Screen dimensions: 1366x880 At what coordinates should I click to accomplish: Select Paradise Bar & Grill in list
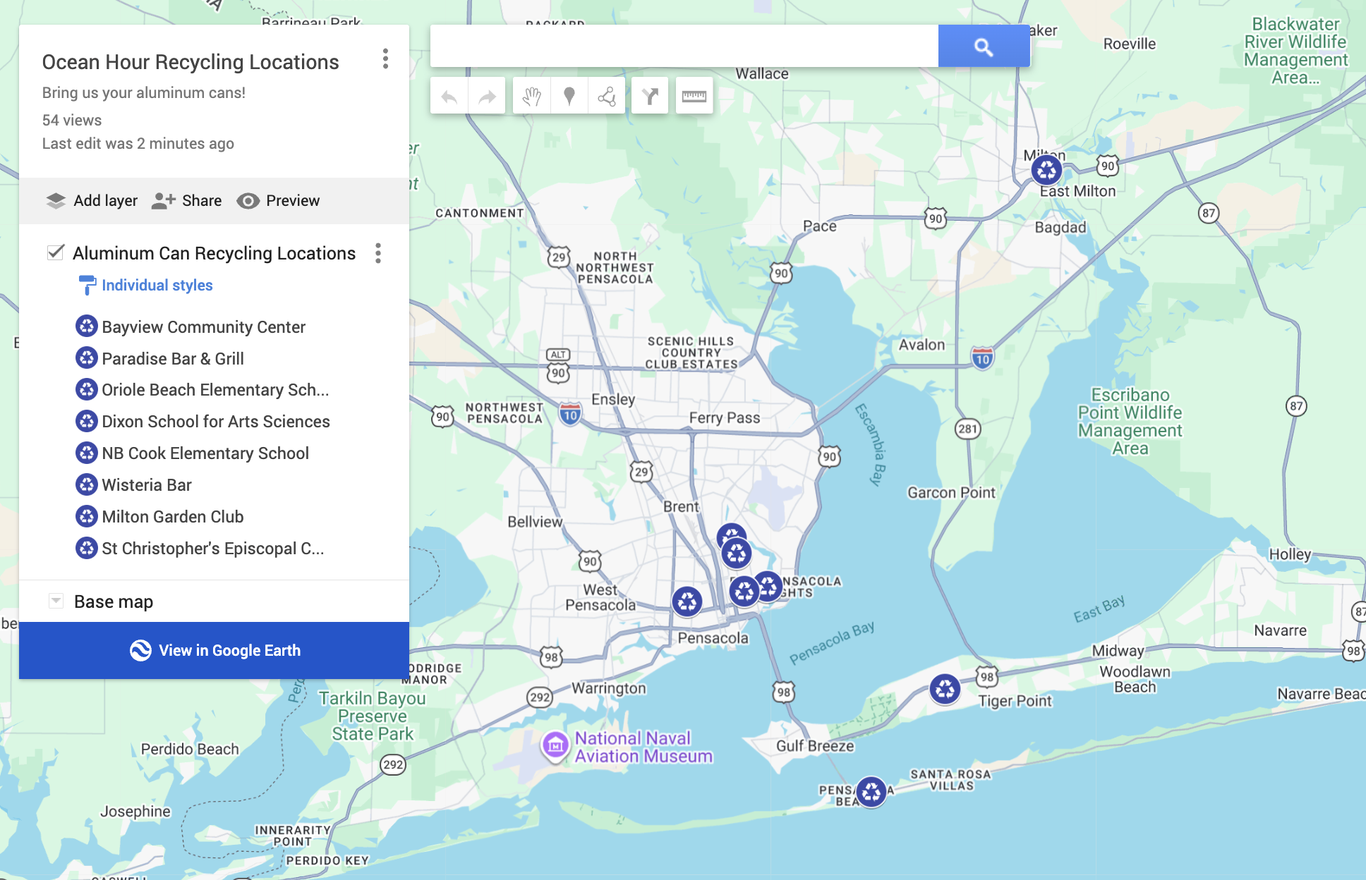coord(173,358)
